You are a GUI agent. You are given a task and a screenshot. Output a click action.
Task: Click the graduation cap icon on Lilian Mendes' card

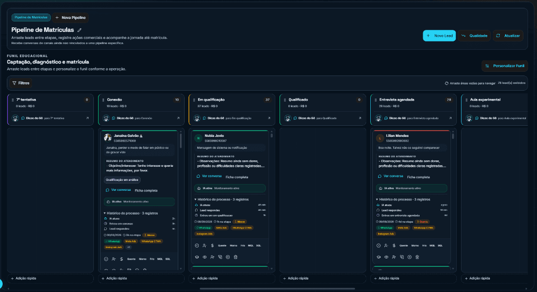[379, 257]
